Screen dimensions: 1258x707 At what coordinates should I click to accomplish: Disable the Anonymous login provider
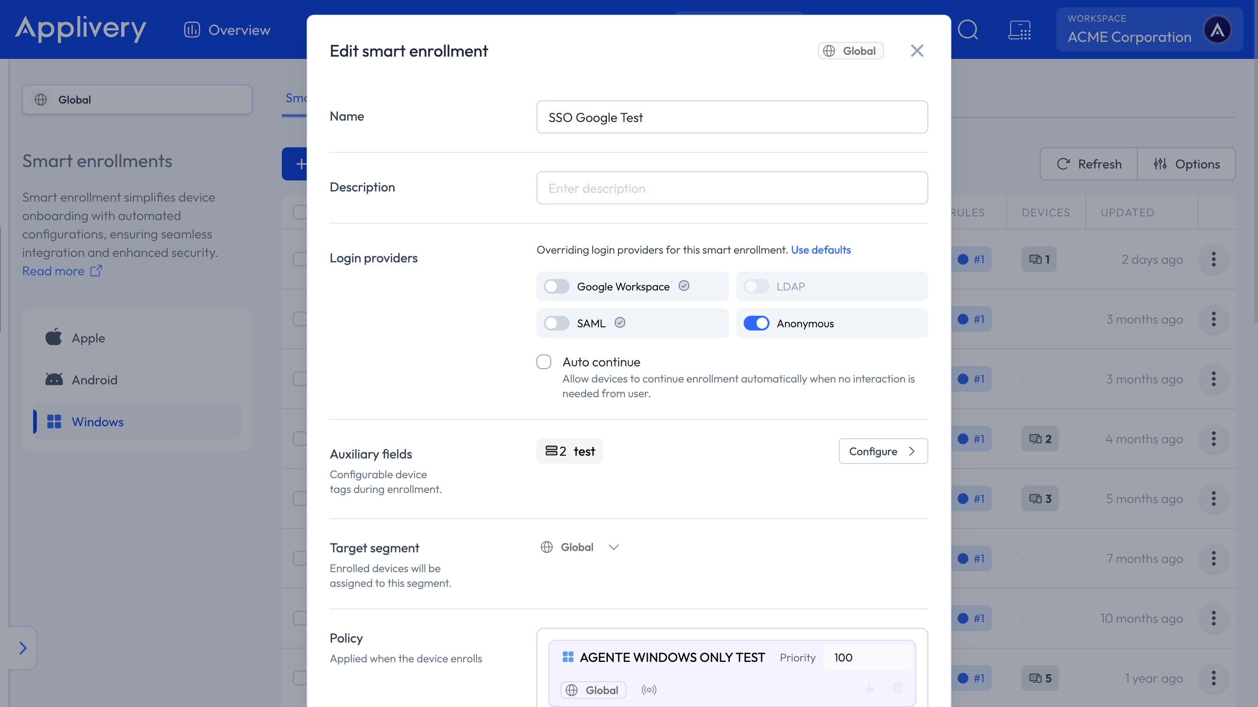[756, 323]
